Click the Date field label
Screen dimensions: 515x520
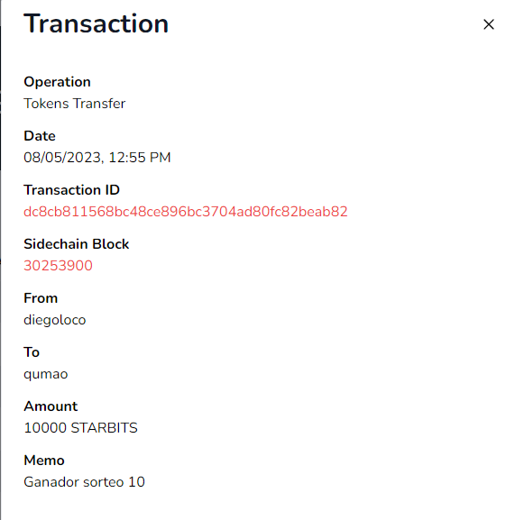pos(40,136)
